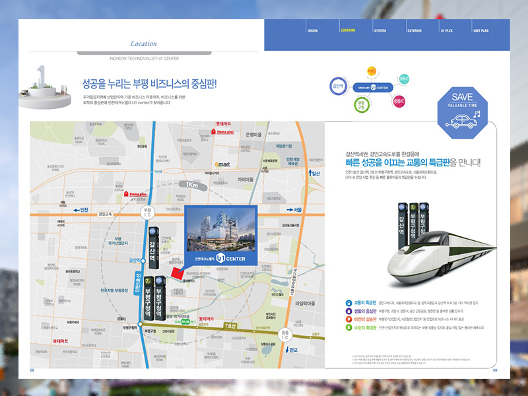Click the headline 성공을 누리는 부평 비즈니스의 중심판!
This screenshot has height=396, width=528.
click(149, 84)
